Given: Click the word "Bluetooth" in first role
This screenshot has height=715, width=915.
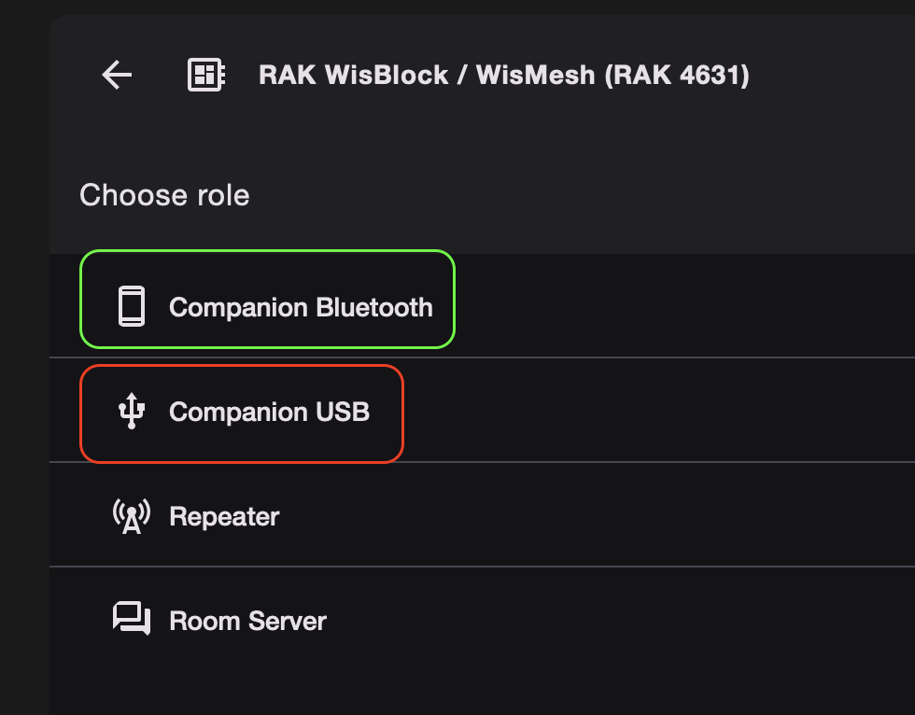Looking at the screenshot, I should pyautogui.click(x=374, y=307).
